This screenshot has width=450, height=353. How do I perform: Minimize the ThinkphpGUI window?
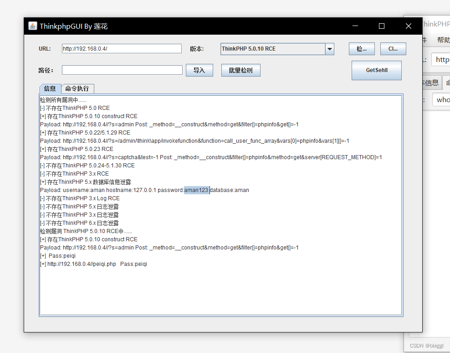(355, 26)
